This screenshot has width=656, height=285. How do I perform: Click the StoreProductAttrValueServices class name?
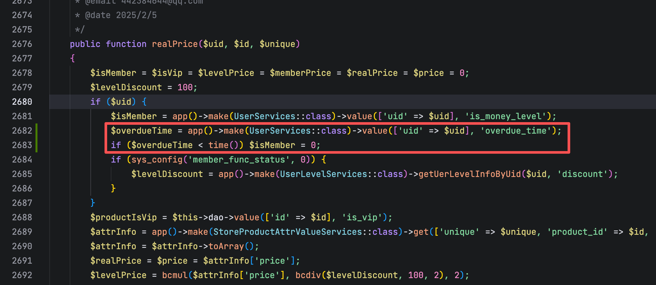click(x=288, y=232)
